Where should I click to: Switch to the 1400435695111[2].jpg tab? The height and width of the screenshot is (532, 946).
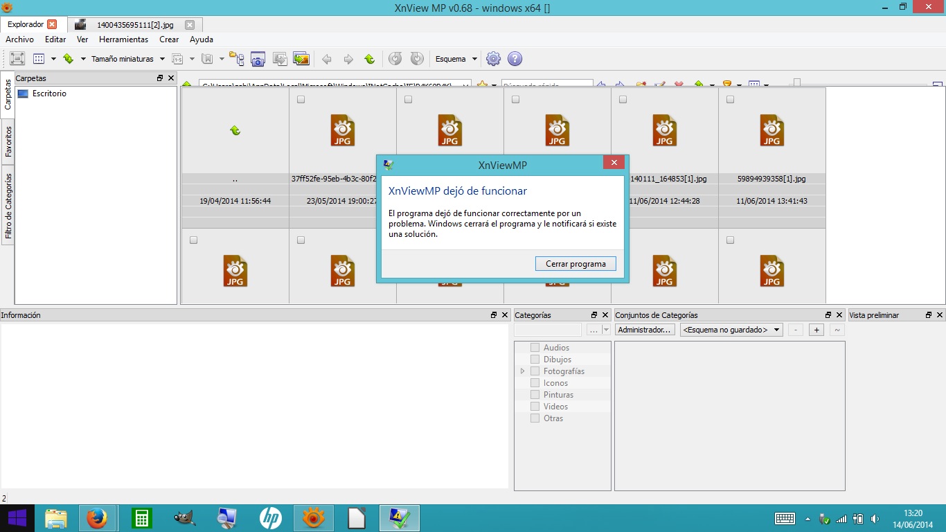[134, 25]
